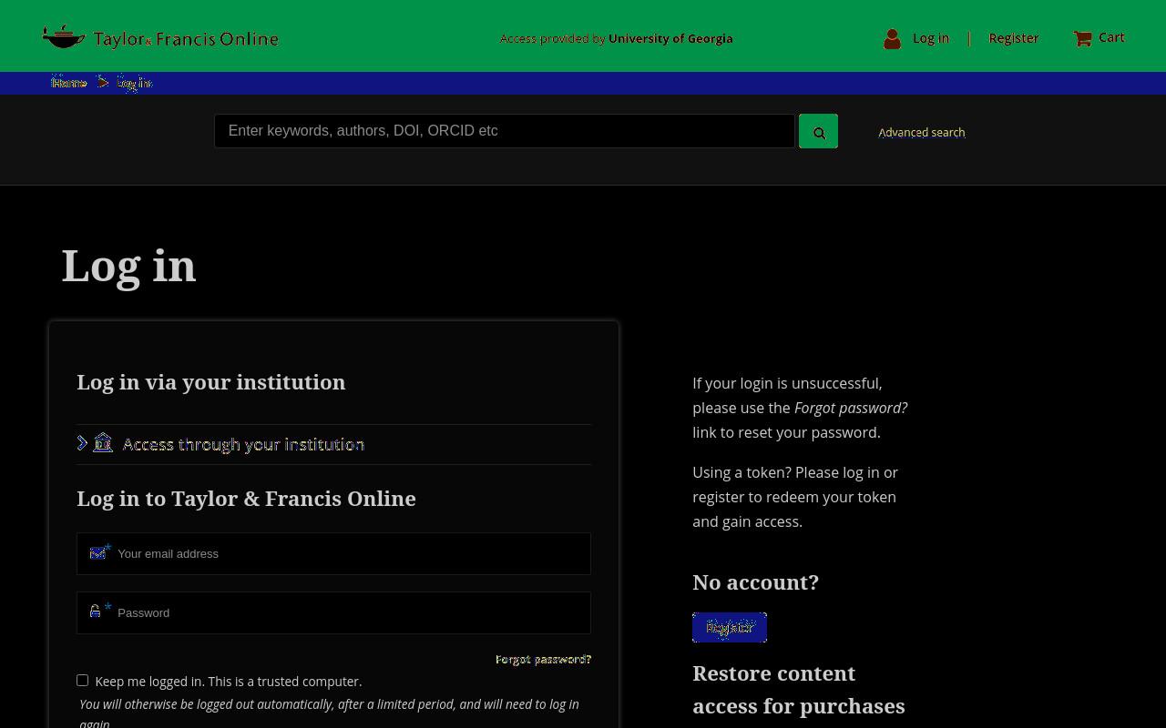
Task: Click the institution building icon
Action: point(103,442)
